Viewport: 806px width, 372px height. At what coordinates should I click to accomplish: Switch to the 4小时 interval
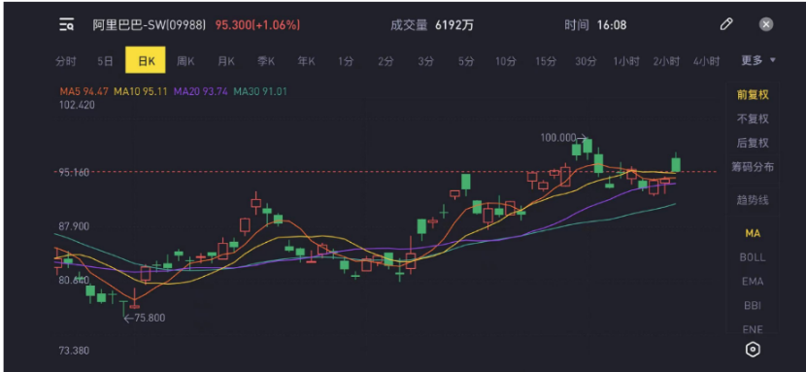coord(706,61)
